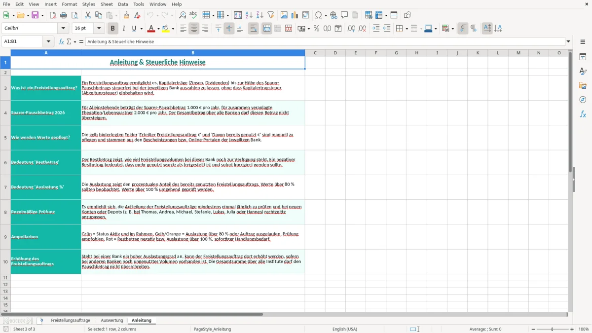Image resolution: width=592 pixels, height=333 pixels.
Task: Adjust the zoom slider
Action: [553, 329]
